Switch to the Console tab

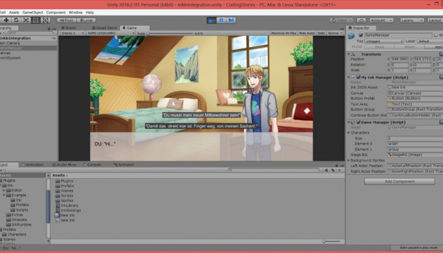click(x=93, y=164)
